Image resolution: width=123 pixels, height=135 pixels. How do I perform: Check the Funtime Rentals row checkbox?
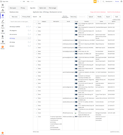tap(34, 102)
